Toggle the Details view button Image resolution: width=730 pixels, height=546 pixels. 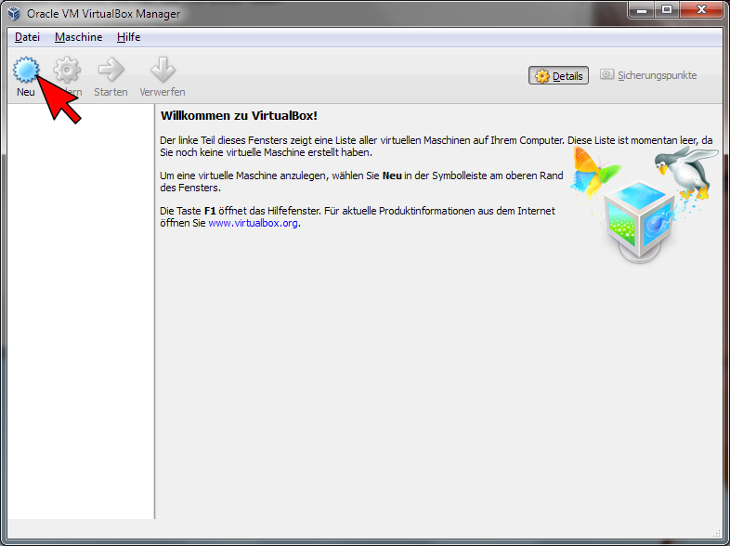click(x=559, y=76)
